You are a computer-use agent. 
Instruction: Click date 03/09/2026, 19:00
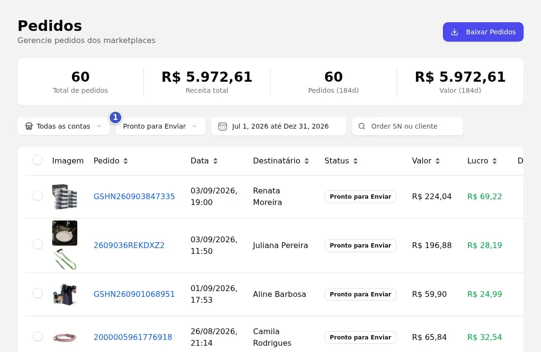(214, 197)
